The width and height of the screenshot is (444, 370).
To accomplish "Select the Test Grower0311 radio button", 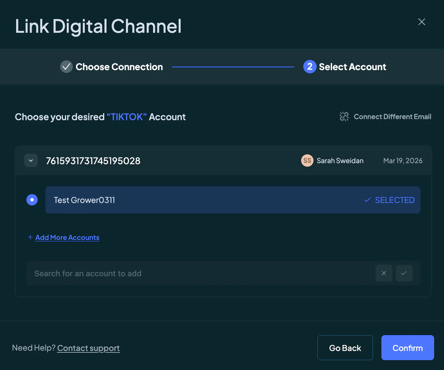I will coord(32,200).
